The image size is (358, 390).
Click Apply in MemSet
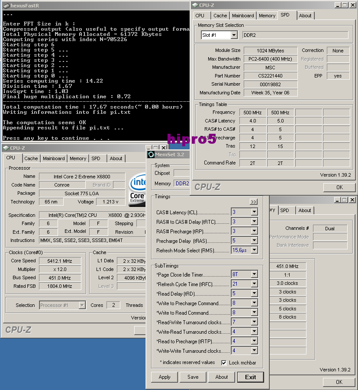(164, 377)
